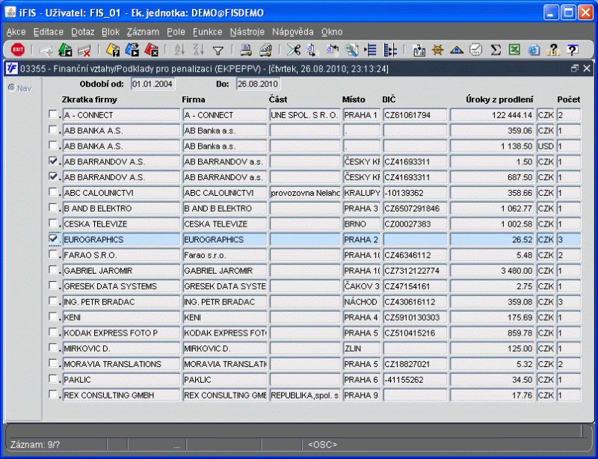Click the scissors cut icon
Image resolution: width=598 pixels, height=459 pixels.
(294, 49)
